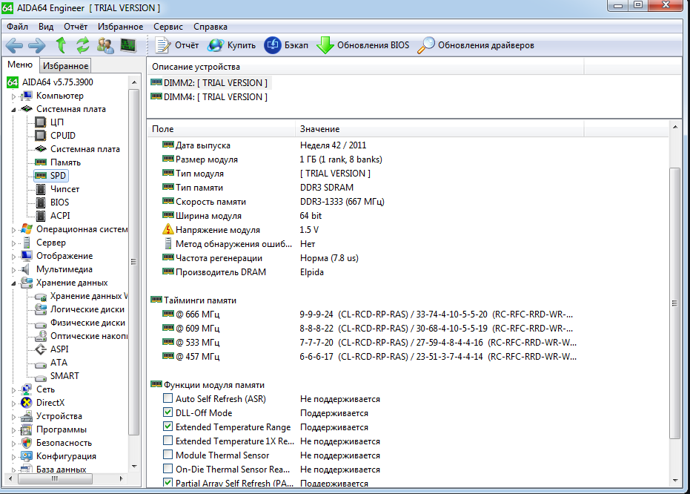Collapse the Хранение данных tree node
Image resolution: width=690 pixels, height=494 pixels.
coord(13,283)
